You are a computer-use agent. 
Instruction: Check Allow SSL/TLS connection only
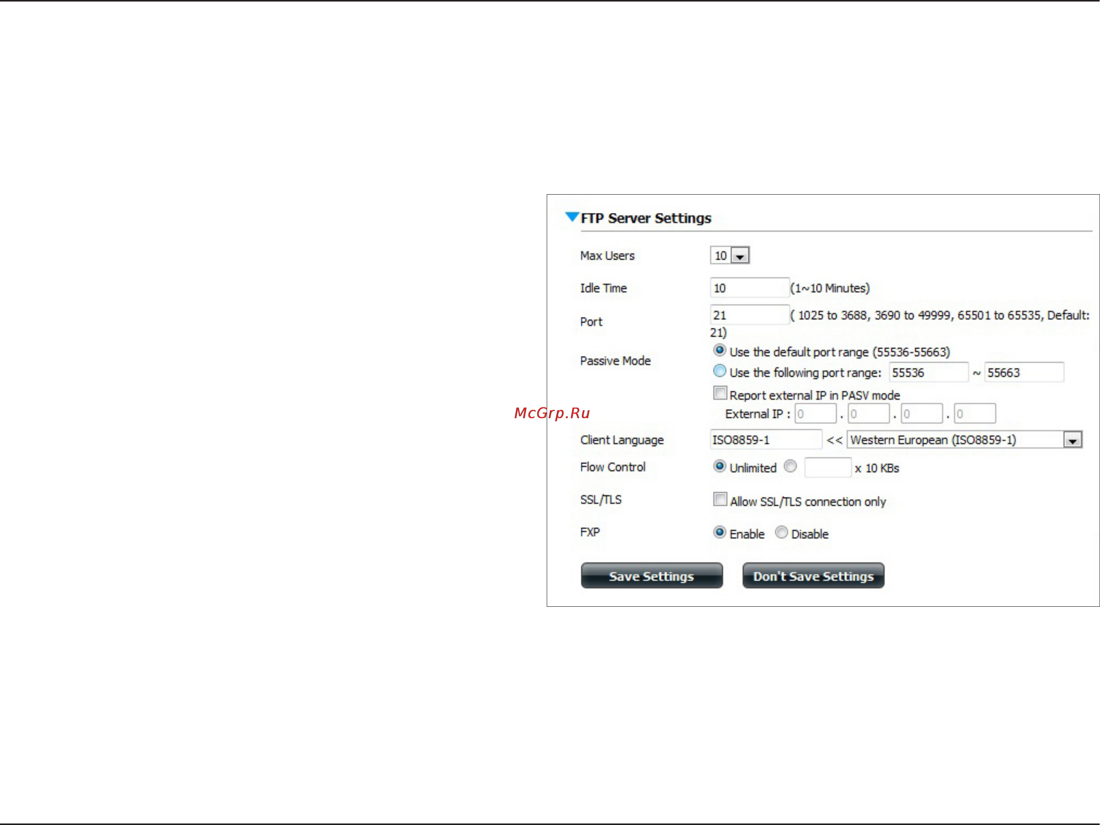pyautogui.click(x=720, y=499)
